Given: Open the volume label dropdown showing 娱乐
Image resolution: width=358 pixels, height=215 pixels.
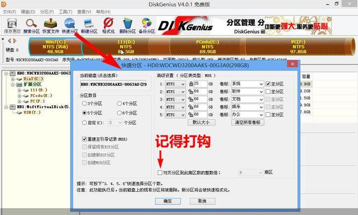Looking at the screenshot, I should click(x=247, y=107).
